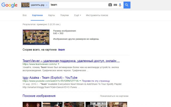Open Инструменты поиска search tools
Image resolution: width=171 pixels, height=107 pixels.
[97, 15]
